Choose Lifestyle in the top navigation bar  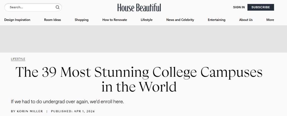point(146,20)
